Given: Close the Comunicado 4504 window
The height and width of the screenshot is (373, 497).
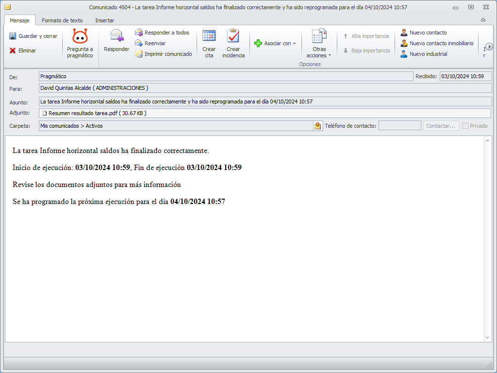Looking at the screenshot, I should tap(486, 7).
